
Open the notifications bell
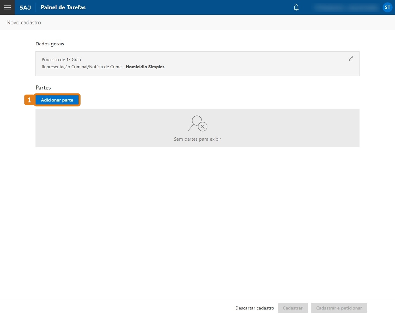coord(296,7)
